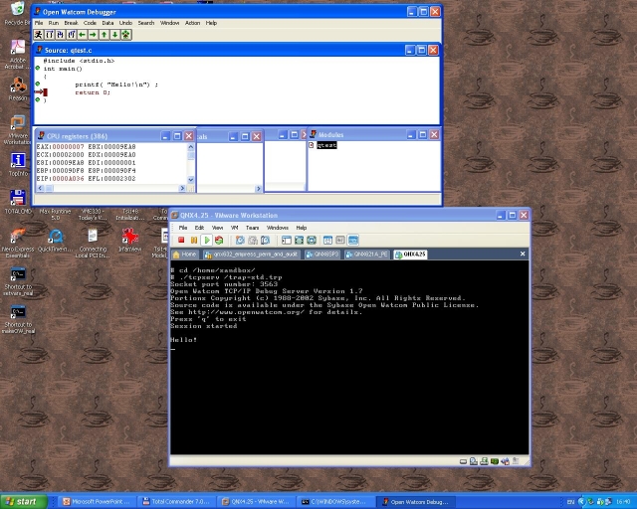The height and width of the screenshot is (509, 637).
Task: Click the Go (running man) icon in debugger toolbar
Action: pyautogui.click(x=38, y=35)
